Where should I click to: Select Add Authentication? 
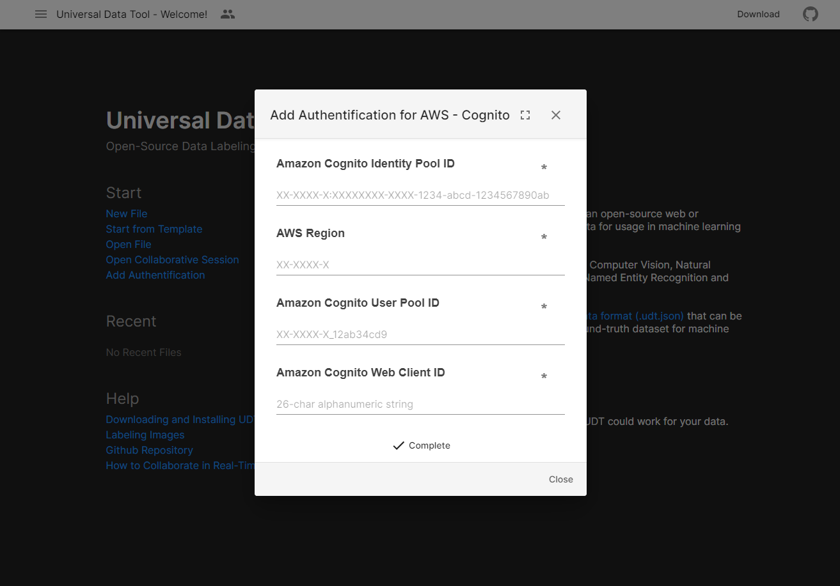155,275
